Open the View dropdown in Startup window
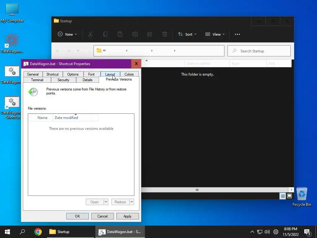The width and height of the screenshot is (317, 238). (215, 34)
